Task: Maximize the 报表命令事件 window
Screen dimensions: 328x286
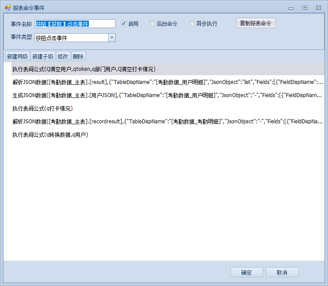Action: (305, 7)
